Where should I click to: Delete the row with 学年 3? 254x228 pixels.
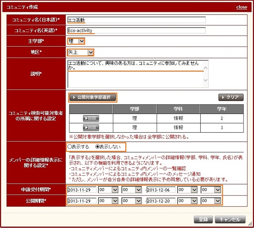pos(91,128)
